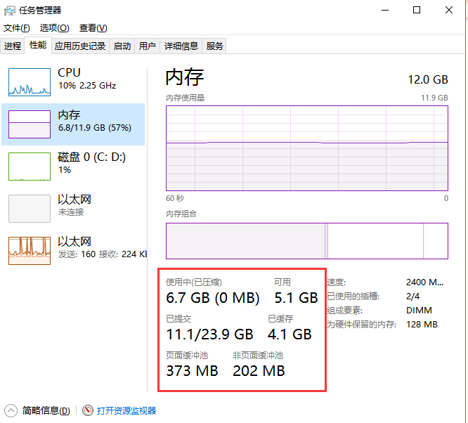Click the 内存组合 composition bar
This screenshot has width=468, height=423.
tap(306, 241)
